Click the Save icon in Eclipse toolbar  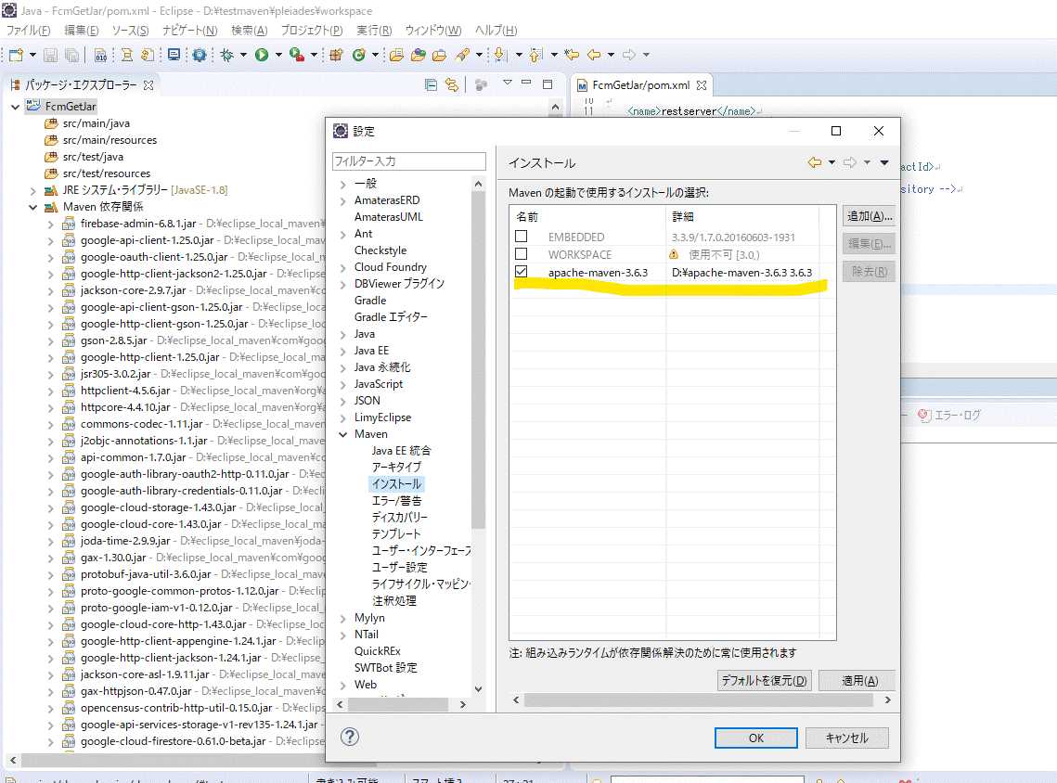pyautogui.click(x=50, y=55)
